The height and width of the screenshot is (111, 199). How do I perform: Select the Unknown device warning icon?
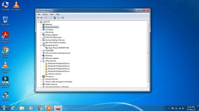point(46,74)
